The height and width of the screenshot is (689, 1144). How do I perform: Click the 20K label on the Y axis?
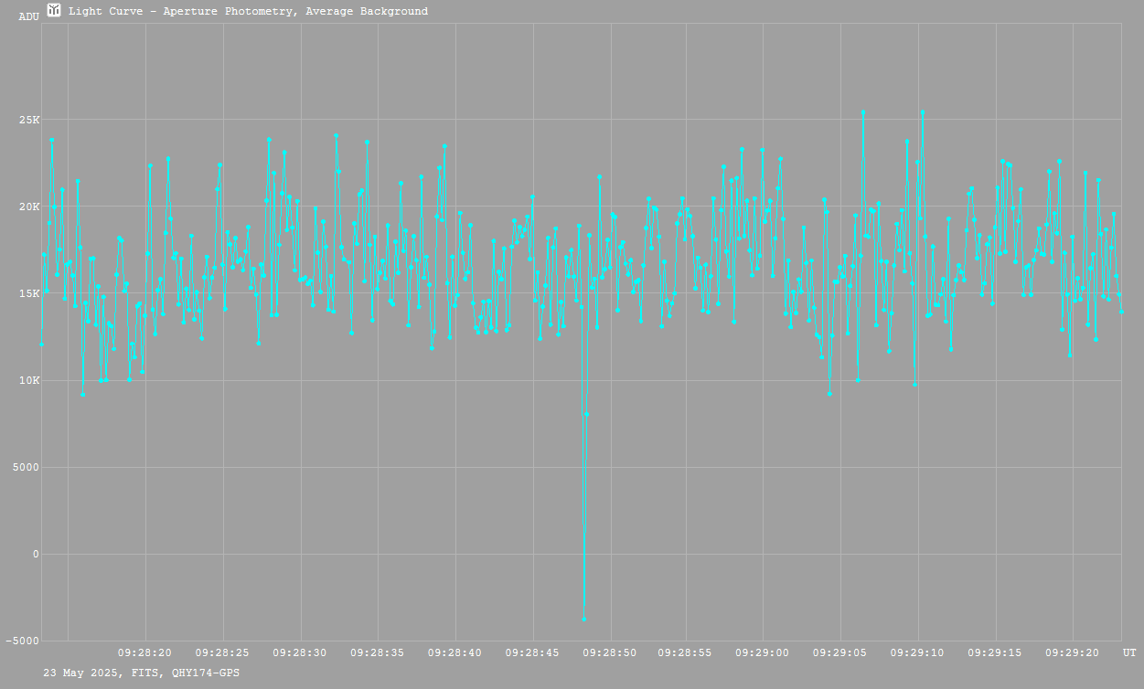click(x=28, y=207)
